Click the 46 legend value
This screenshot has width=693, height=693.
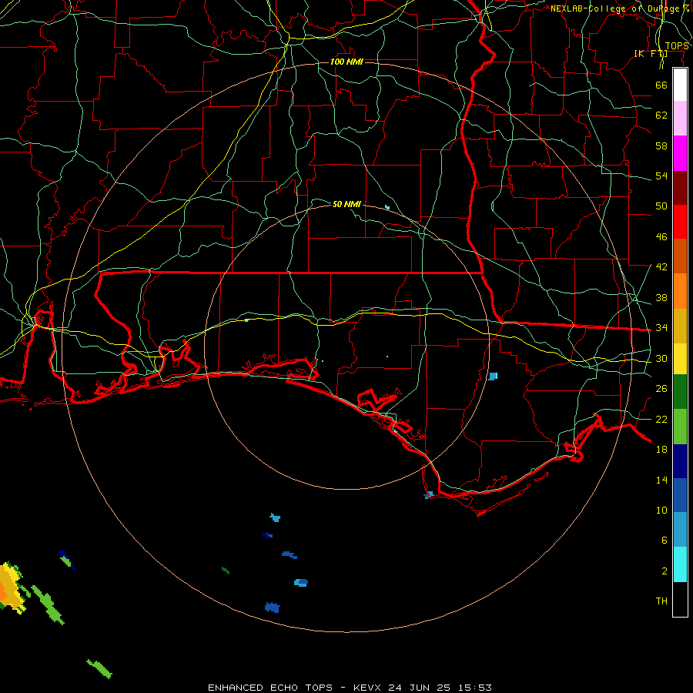pyautogui.click(x=661, y=237)
